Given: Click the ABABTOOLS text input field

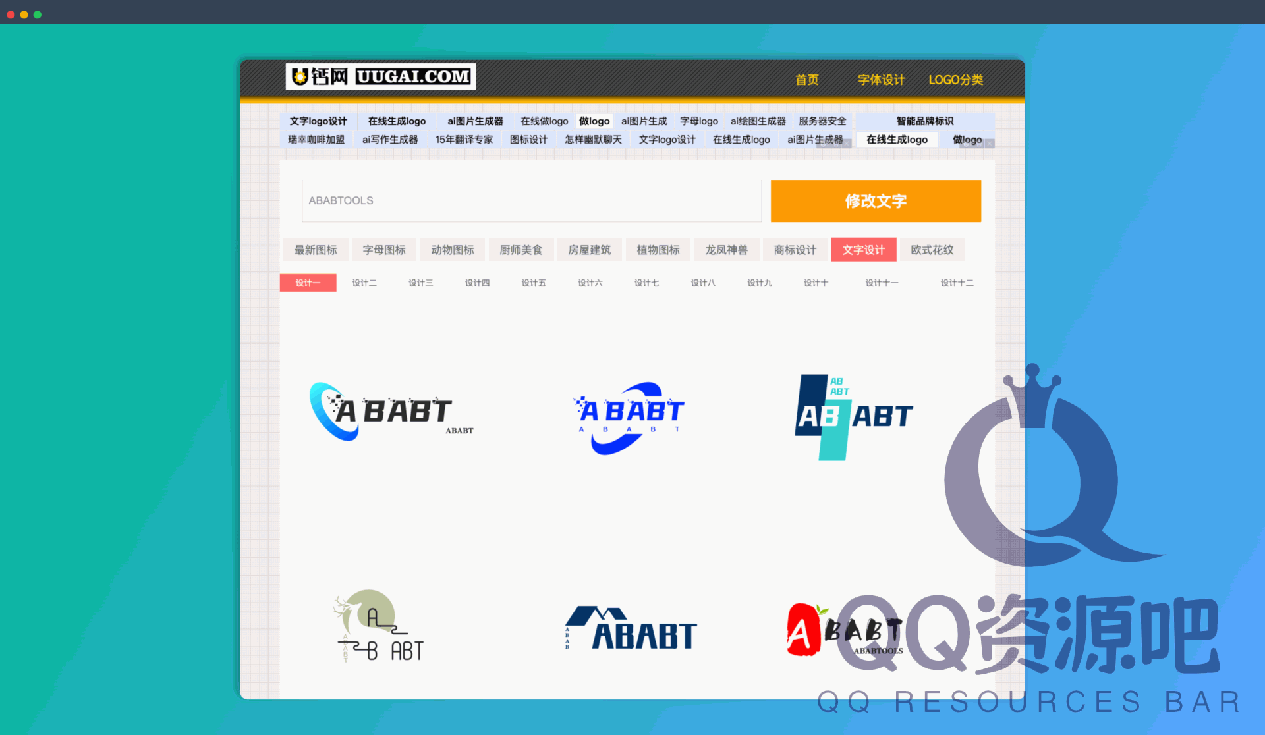Looking at the screenshot, I should [530, 201].
